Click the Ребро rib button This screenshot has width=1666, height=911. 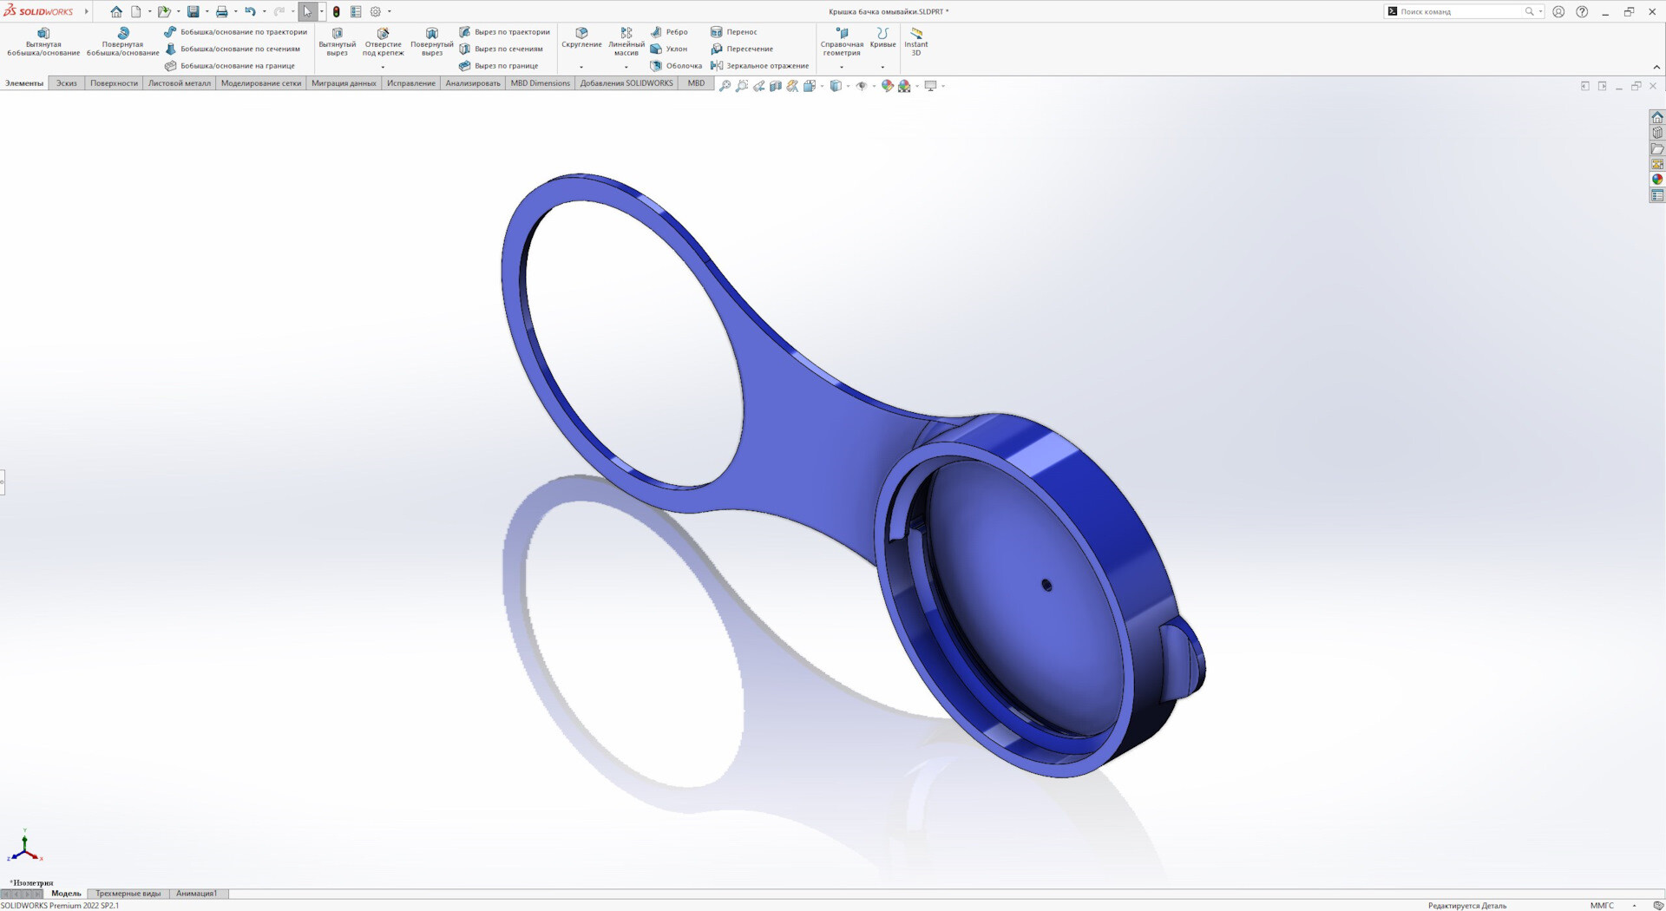coord(669,32)
